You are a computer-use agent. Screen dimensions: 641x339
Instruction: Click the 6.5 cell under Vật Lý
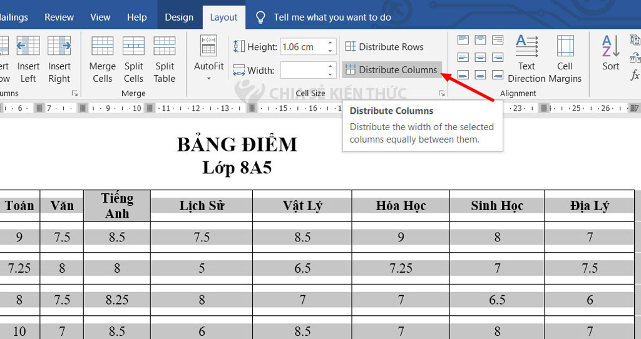302,268
